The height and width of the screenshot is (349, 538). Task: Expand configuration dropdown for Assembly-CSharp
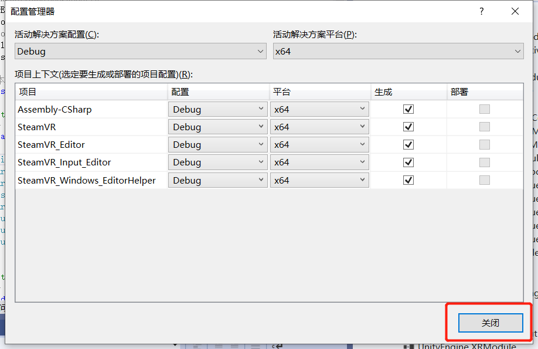coord(218,109)
